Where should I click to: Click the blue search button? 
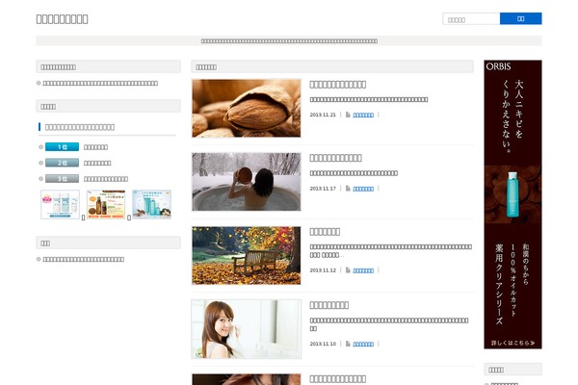click(520, 19)
